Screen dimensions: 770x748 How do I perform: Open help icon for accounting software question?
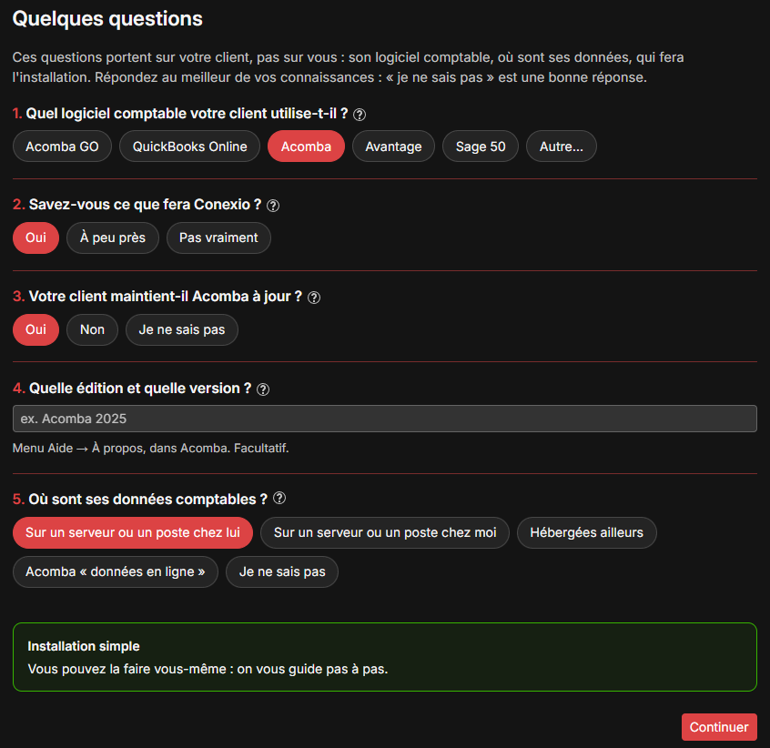point(360,115)
